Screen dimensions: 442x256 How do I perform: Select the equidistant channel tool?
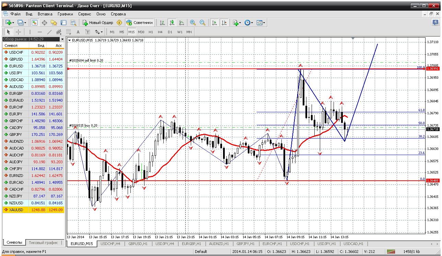point(59,32)
